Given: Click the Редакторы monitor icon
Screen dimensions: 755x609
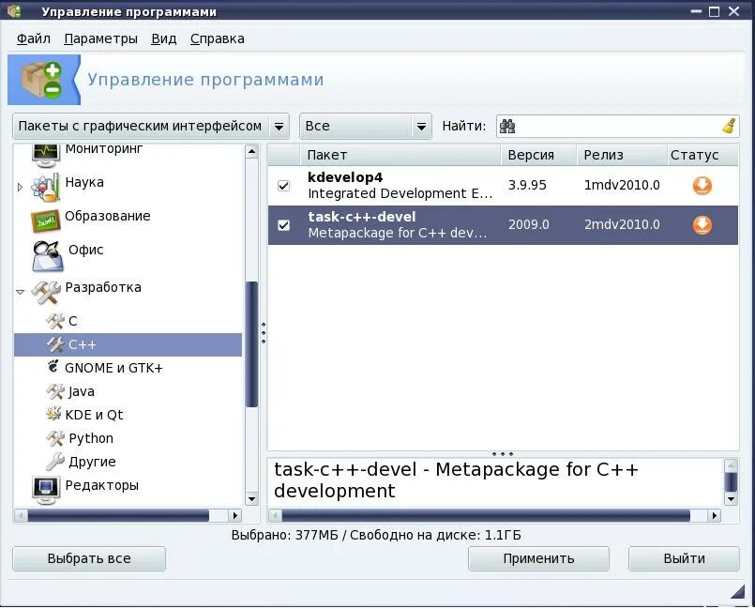Looking at the screenshot, I should tap(45, 490).
